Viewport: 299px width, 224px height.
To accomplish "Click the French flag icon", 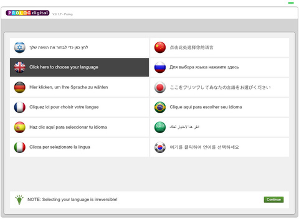I will [x=20, y=107].
